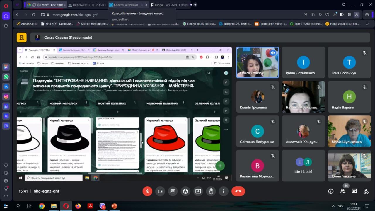Open downloads icon in Opera toolbar
Viewport: 375px width, 211px height.
[x=335, y=15]
